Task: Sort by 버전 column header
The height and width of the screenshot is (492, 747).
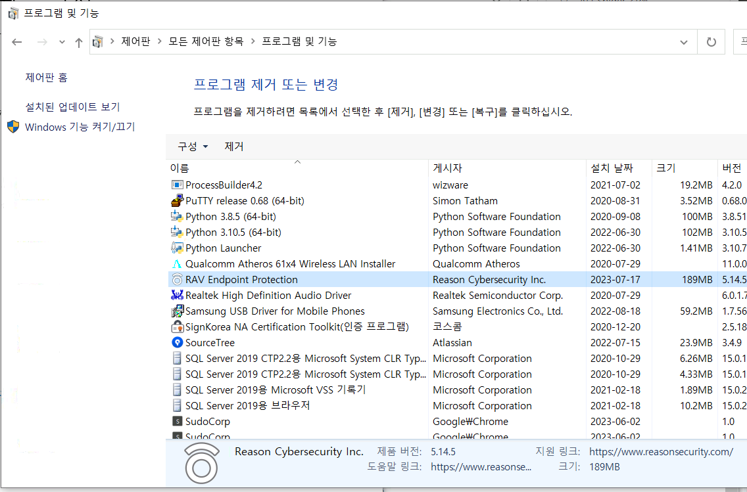Action: [732, 168]
